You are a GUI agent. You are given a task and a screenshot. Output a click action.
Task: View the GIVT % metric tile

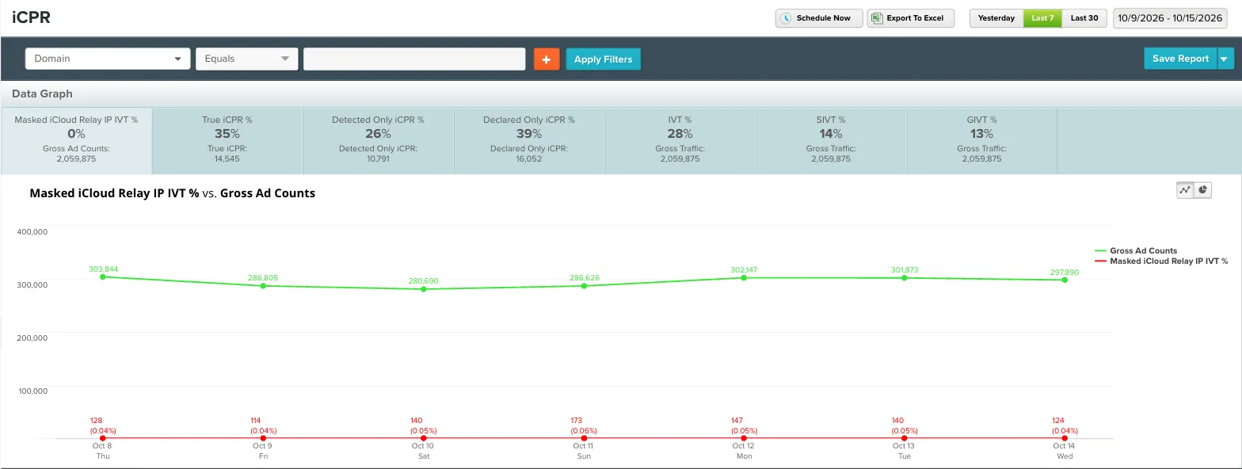click(981, 141)
